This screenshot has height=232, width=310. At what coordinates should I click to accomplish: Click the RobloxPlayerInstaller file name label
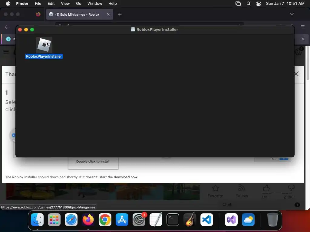[x=44, y=56]
